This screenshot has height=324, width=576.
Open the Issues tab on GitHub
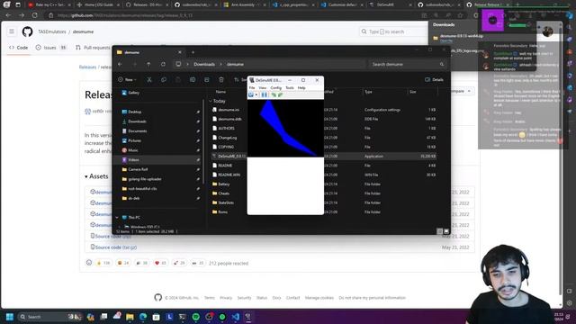51,48
